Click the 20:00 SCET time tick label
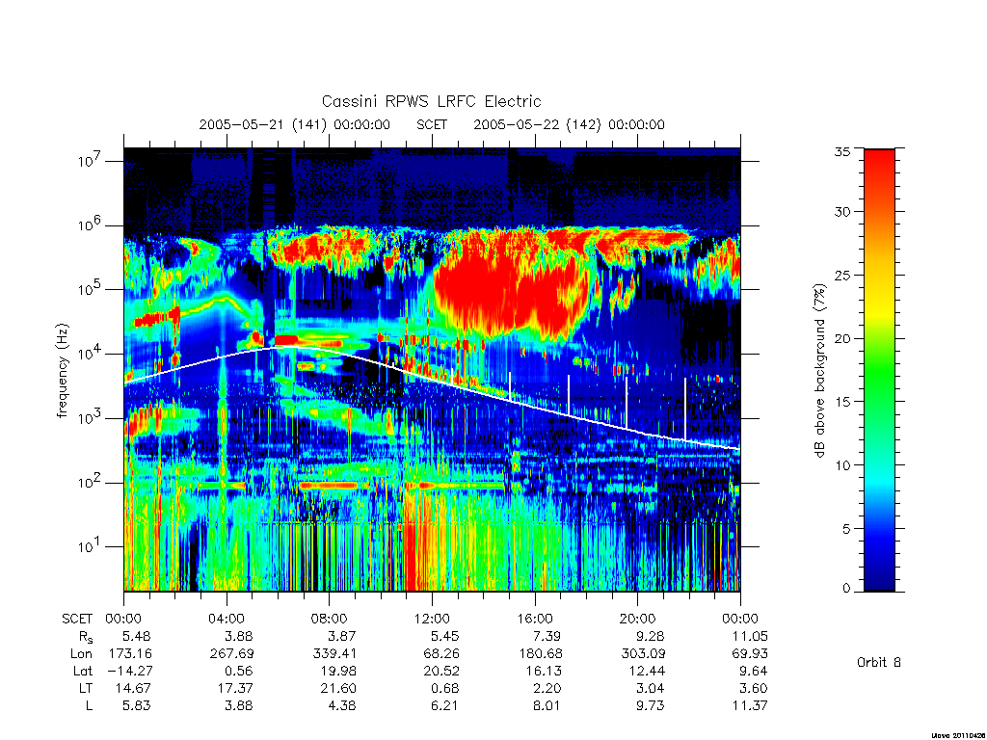The image size is (987, 740). click(637, 619)
